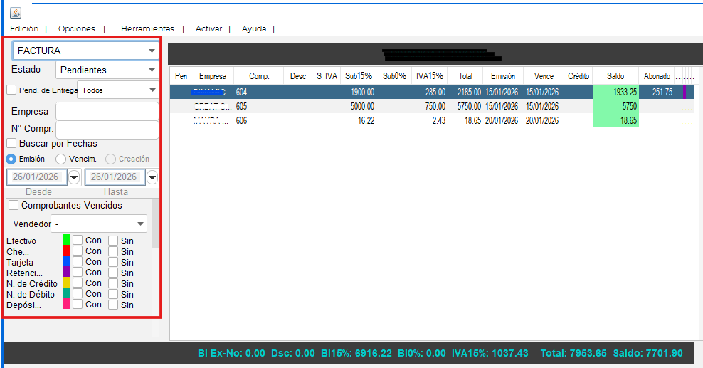This screenshot has height=368, width=703.
Task: Open the Estado Pendientes dropdown
Action: [x=152, y=70]
